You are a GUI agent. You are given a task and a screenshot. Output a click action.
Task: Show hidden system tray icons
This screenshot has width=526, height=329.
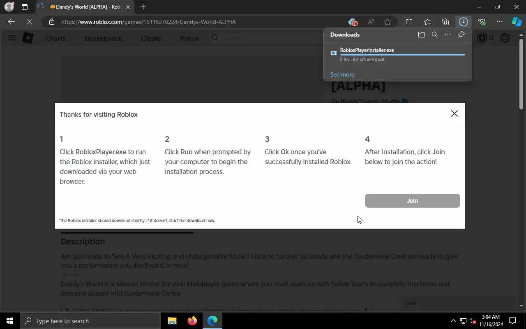(453, 321)
